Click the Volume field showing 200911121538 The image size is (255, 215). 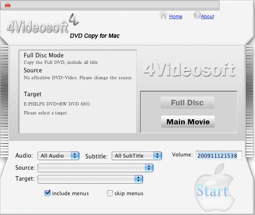(x=219, y=155)
